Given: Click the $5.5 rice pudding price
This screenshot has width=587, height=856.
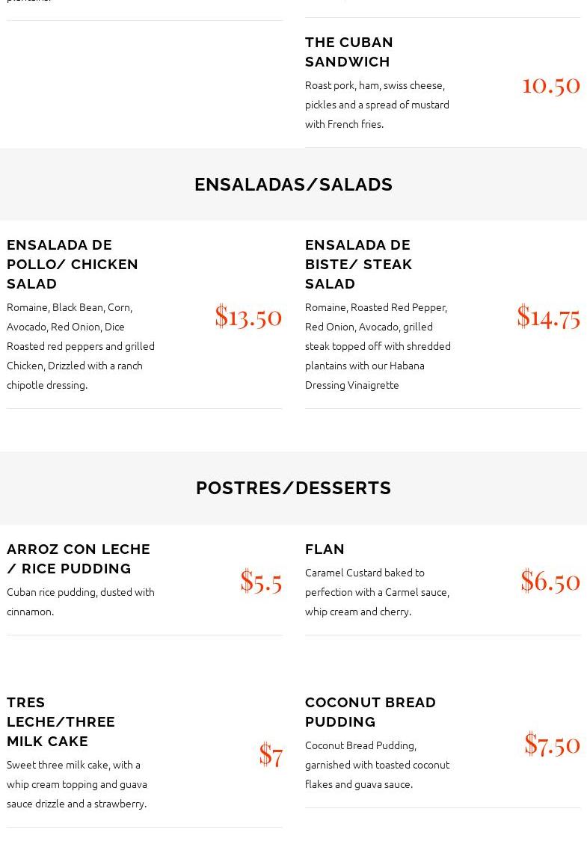Looking at the screenshot, I should (261, 582).
